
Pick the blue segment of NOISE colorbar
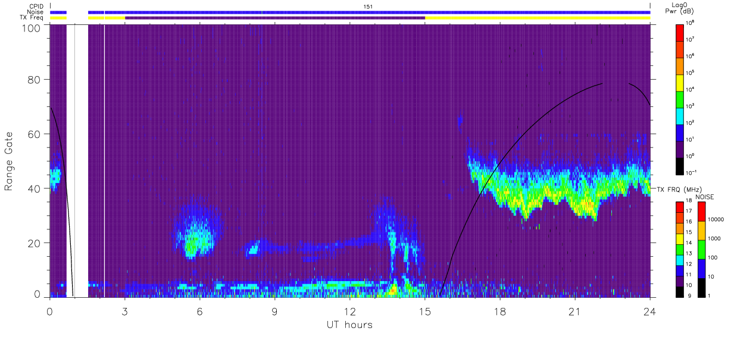click(701, 268)
